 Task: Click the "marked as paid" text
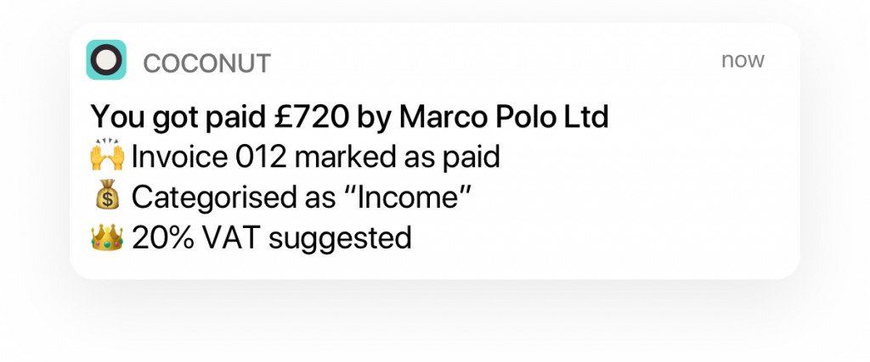(x=398, y=159)
